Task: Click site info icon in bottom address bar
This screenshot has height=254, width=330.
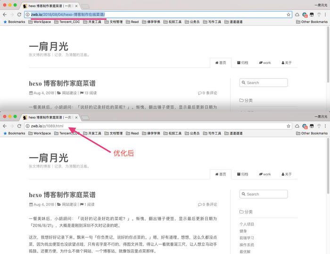Action: point(27,126)
